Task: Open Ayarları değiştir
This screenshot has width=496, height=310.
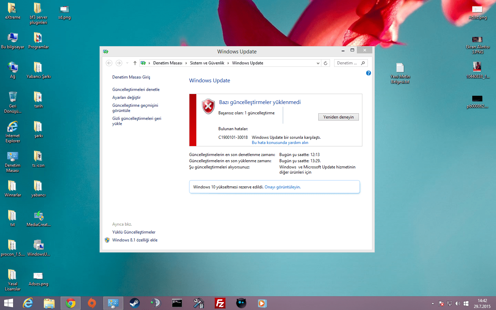Action: (x=126, y=97)
